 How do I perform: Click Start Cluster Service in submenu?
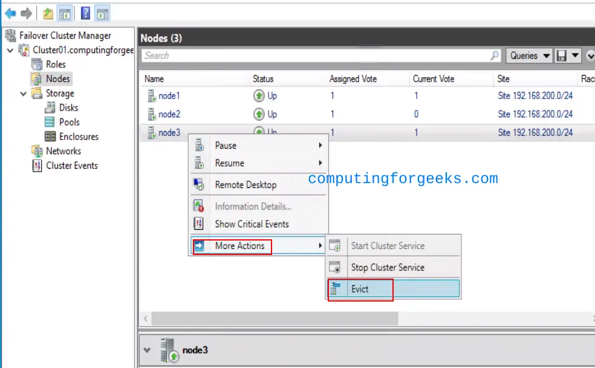393,246
